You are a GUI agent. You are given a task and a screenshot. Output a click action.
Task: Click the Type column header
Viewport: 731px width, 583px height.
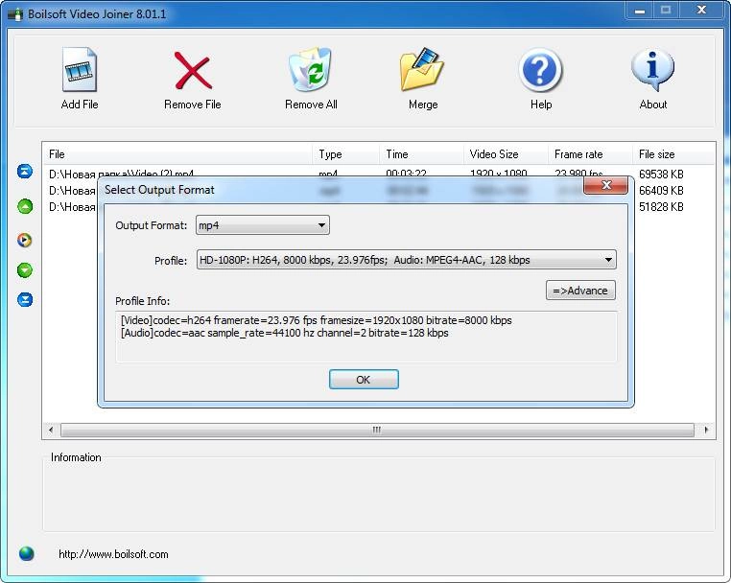345,154
